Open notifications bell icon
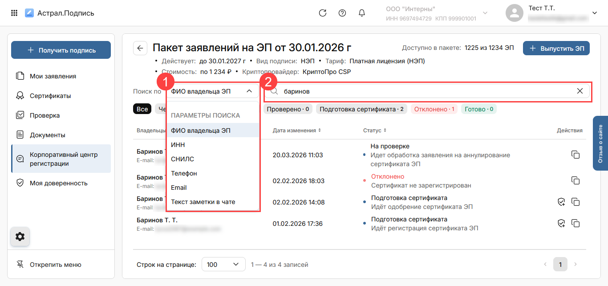The width and height of the screenshot is (608, 286). click(362, 13)
